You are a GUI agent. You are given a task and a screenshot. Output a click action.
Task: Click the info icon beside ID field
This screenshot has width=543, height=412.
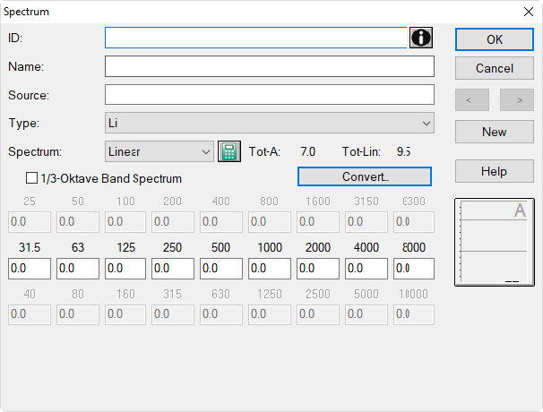[x=421, y=38]
